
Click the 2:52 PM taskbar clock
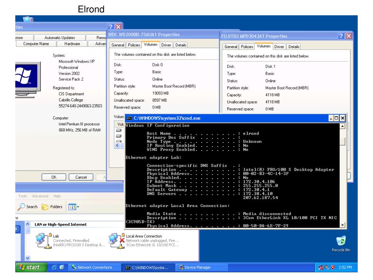pos(345,267)
